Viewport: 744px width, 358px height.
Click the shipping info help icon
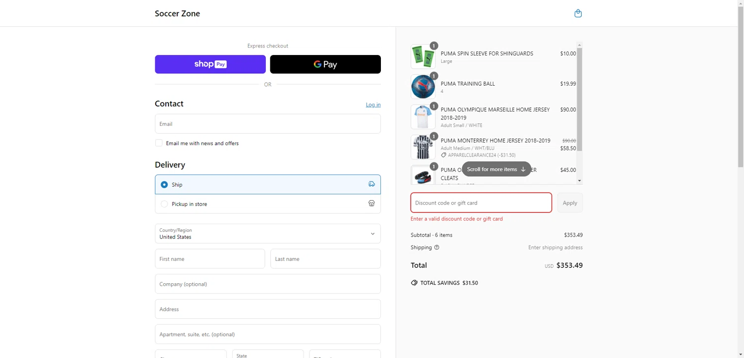tap(436, 248)
